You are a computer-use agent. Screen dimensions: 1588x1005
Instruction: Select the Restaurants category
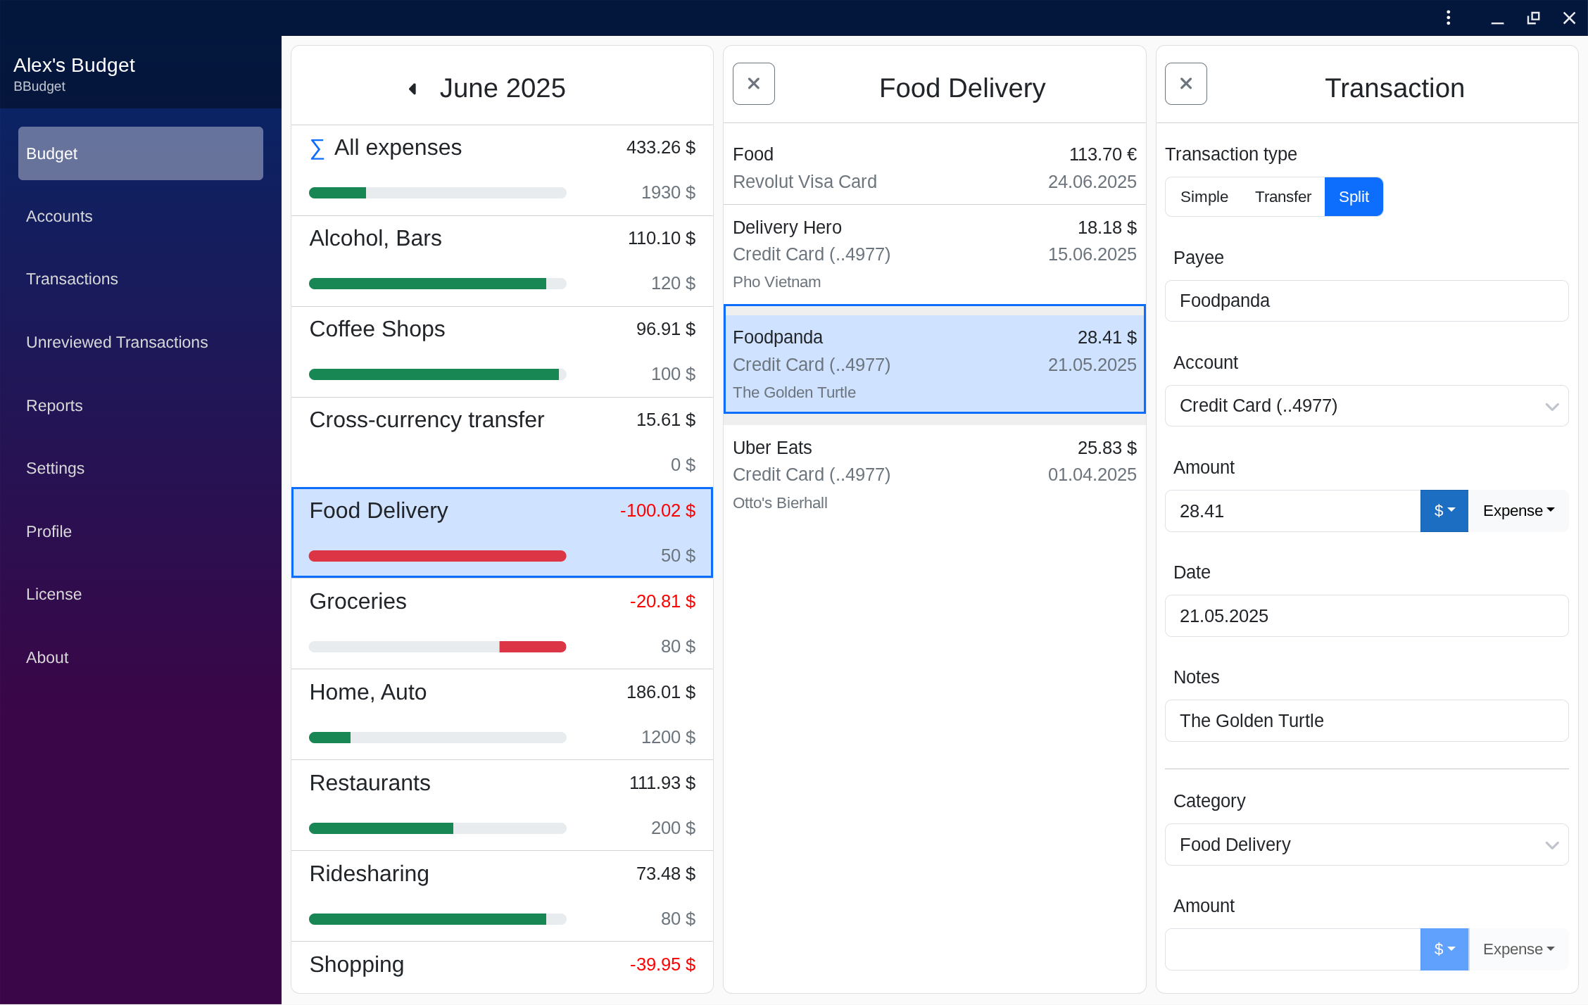502,805
